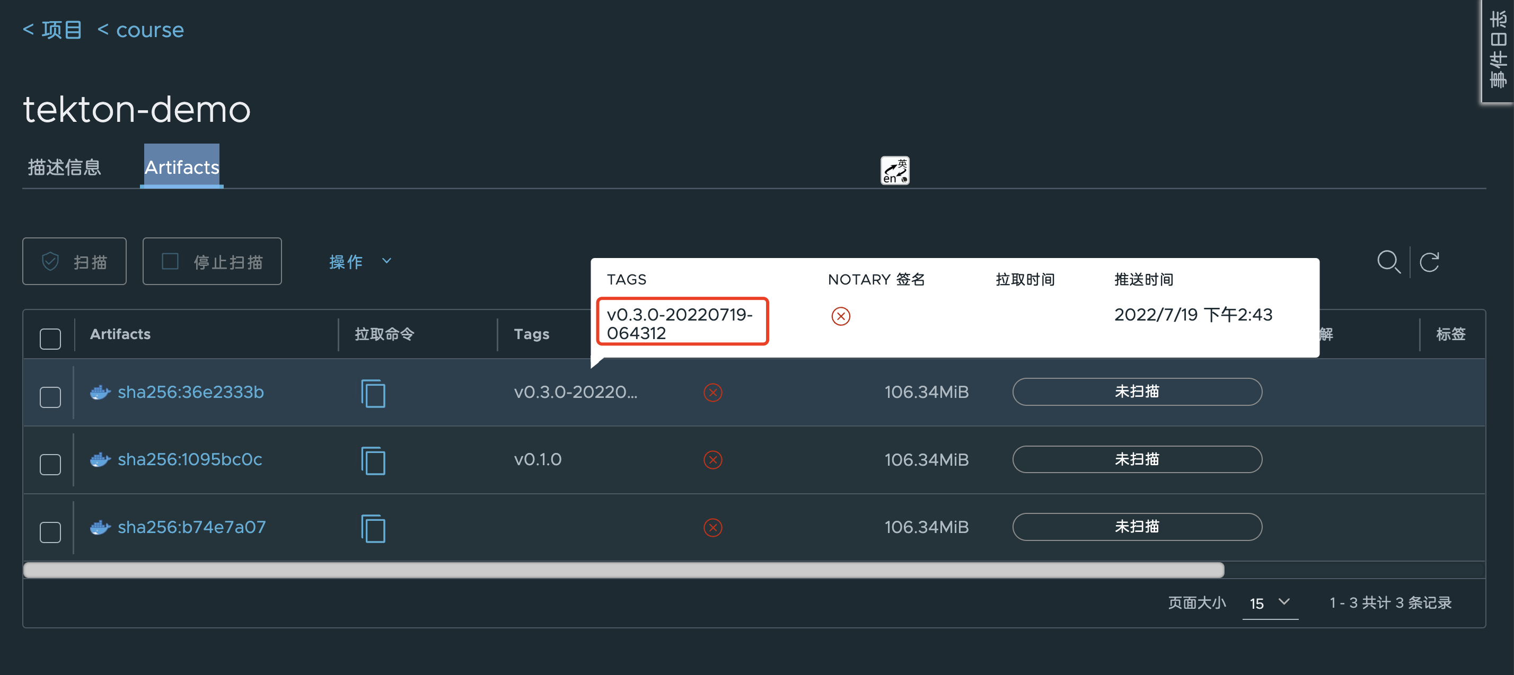Click the horizontal table scrollbar
The width and height of the screenshot is (1514, 675).
pos(623,570)
